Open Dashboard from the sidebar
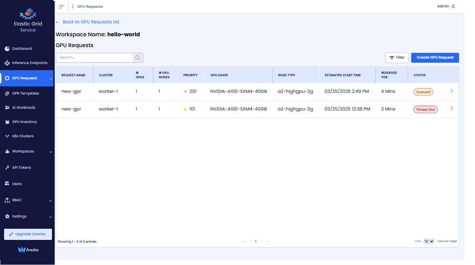475x265 pixels. coord(22,49)
